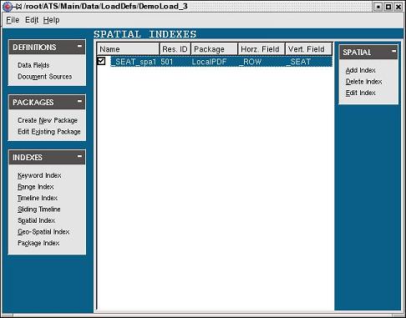The image size is (406, 318).
Task: Open the Spatial Index page
Action: tap(36, 220)
